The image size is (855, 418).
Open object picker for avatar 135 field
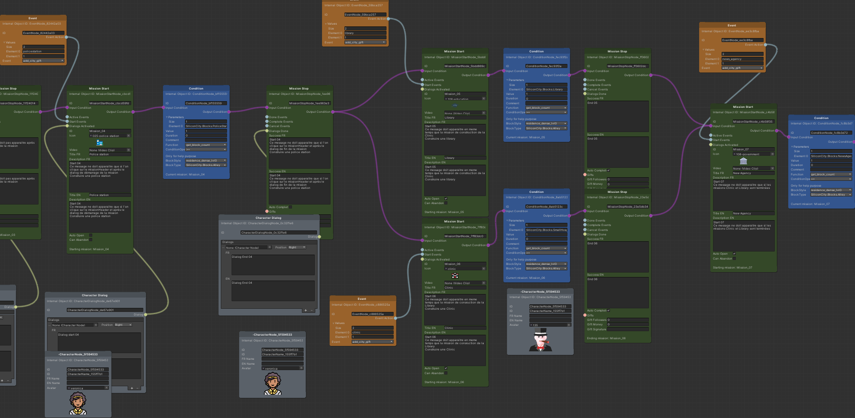569,325
